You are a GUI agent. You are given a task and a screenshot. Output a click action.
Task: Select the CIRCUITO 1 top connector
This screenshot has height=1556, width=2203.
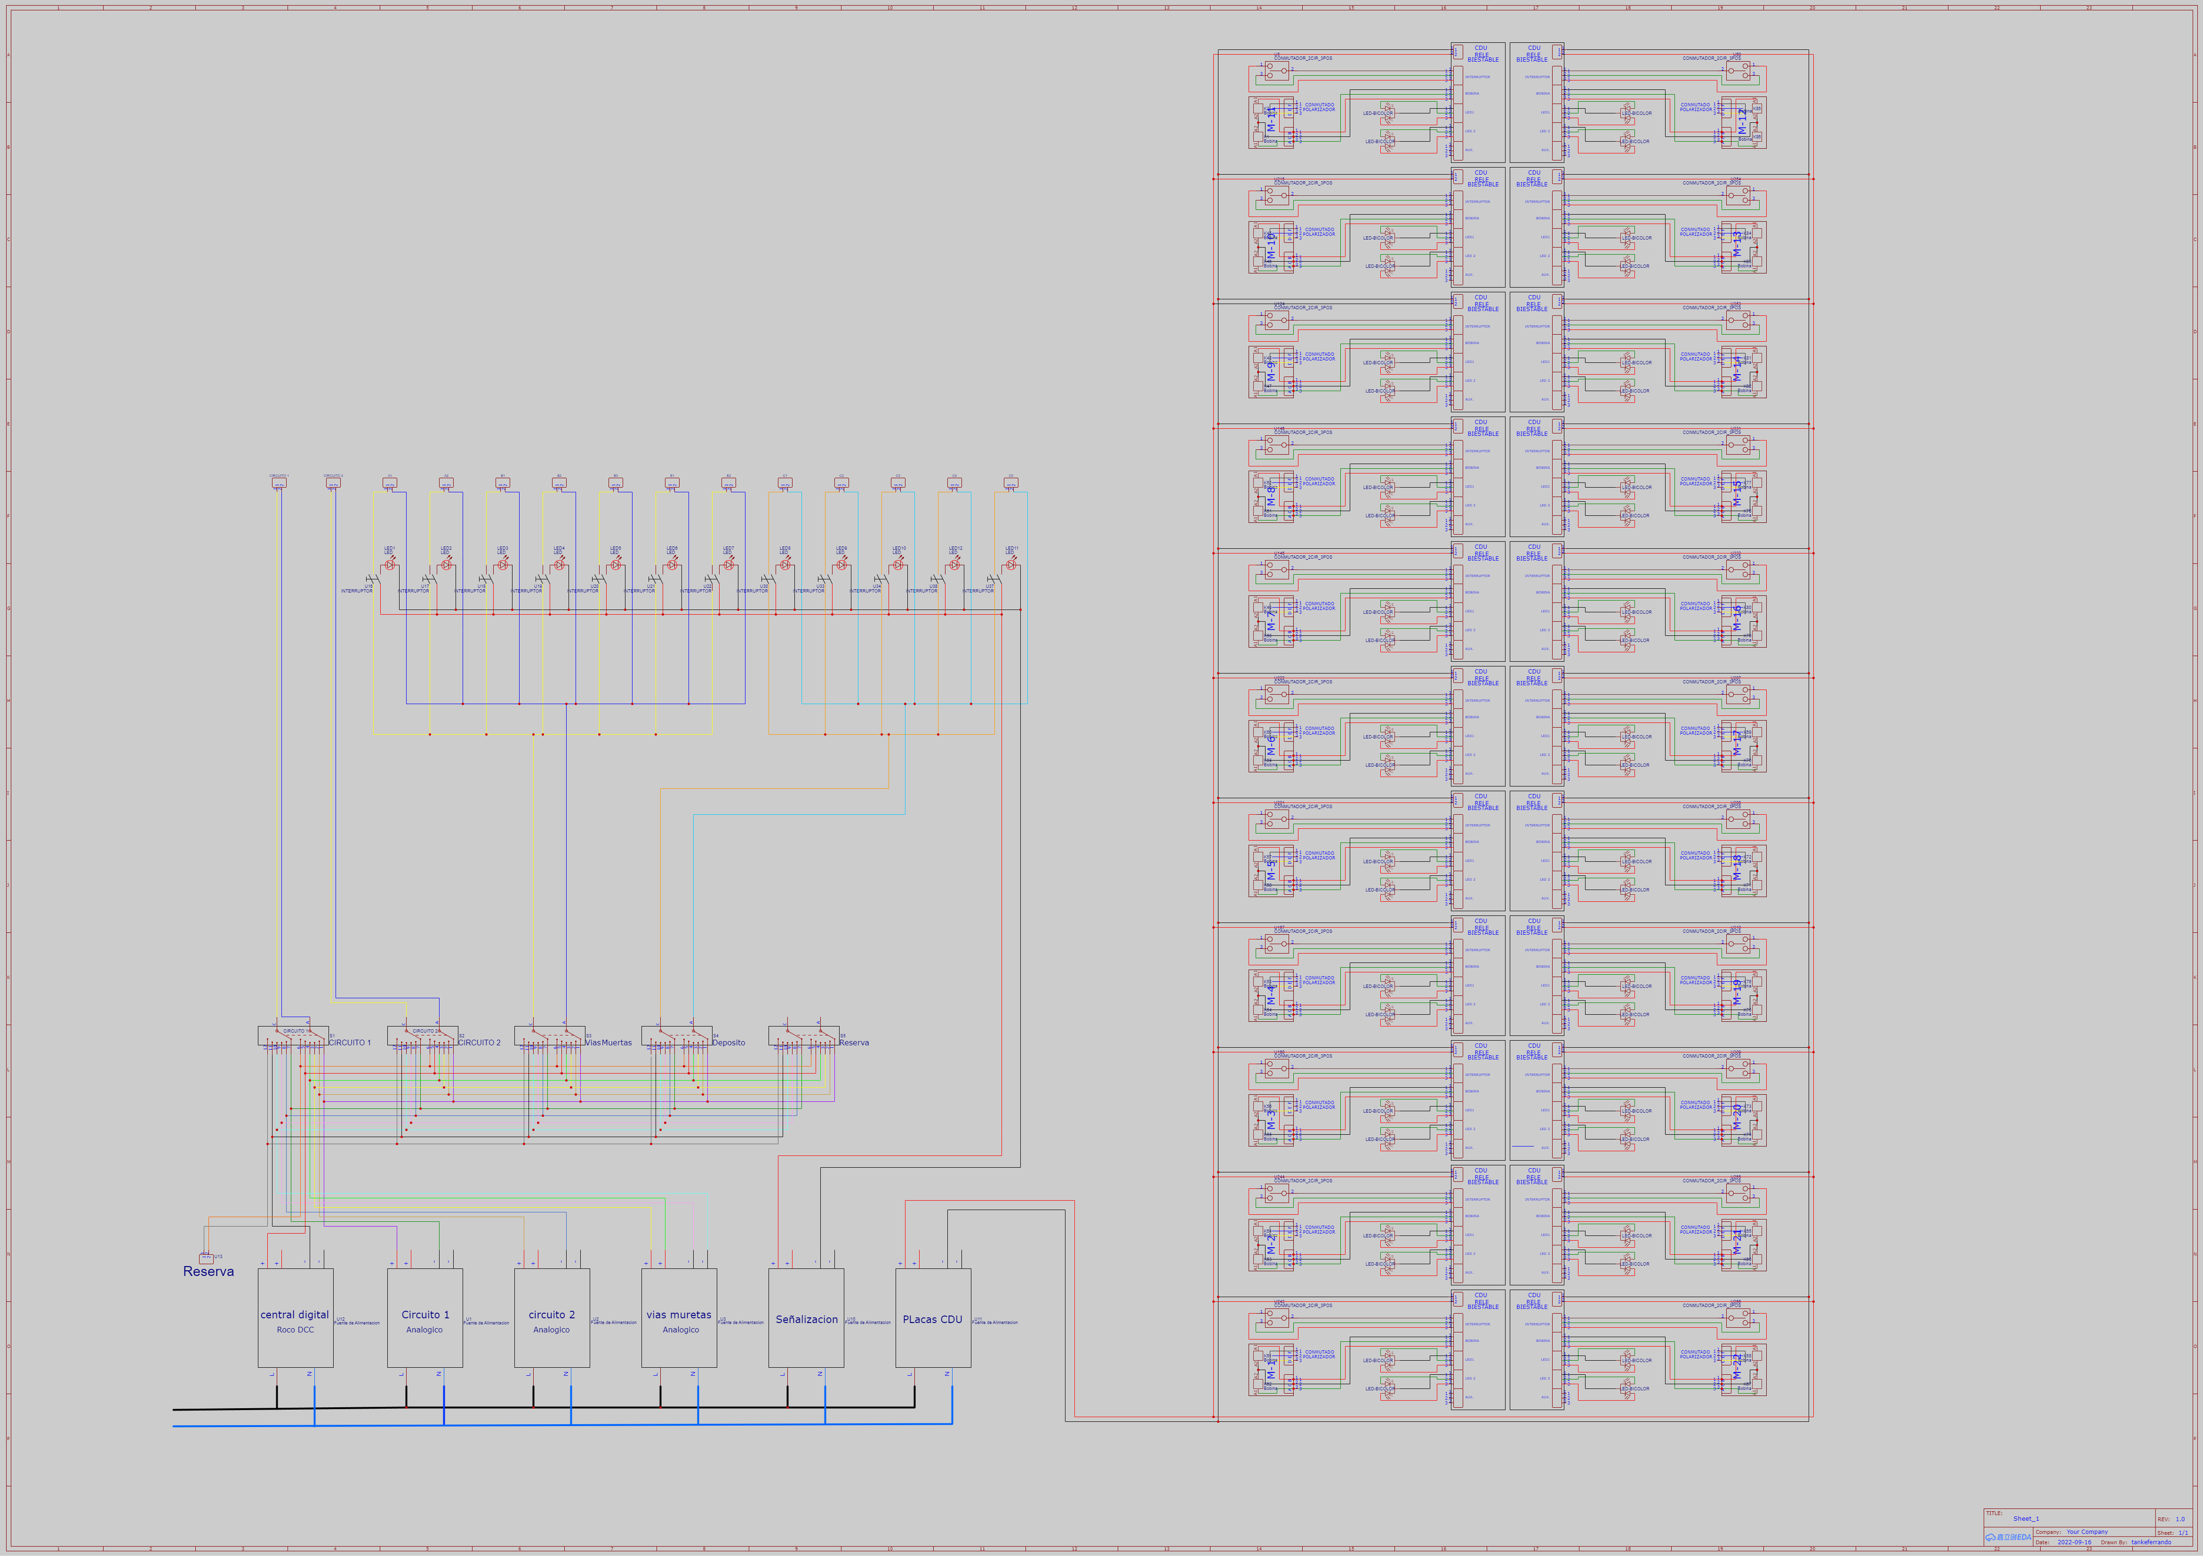click(279, 482)
